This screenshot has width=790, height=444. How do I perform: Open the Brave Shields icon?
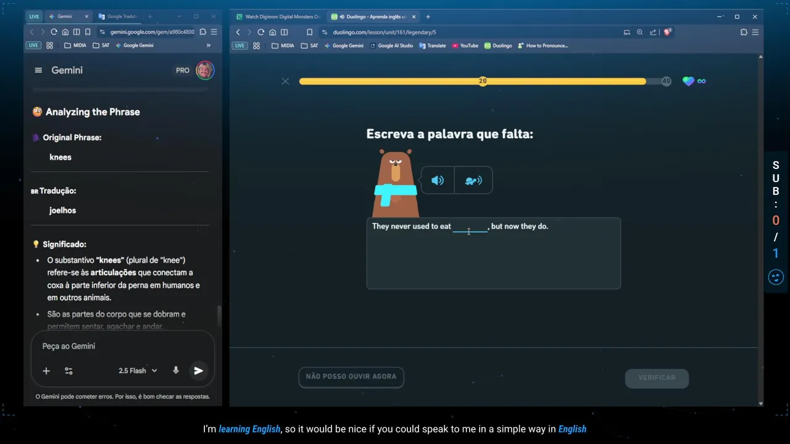coord(667,32)
